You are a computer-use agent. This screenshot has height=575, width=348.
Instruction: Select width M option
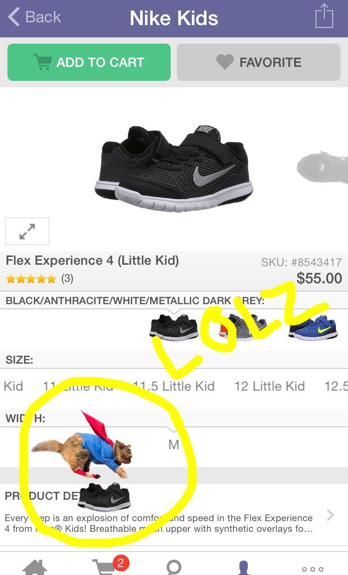pyautogui.click(x=174, y=445)
